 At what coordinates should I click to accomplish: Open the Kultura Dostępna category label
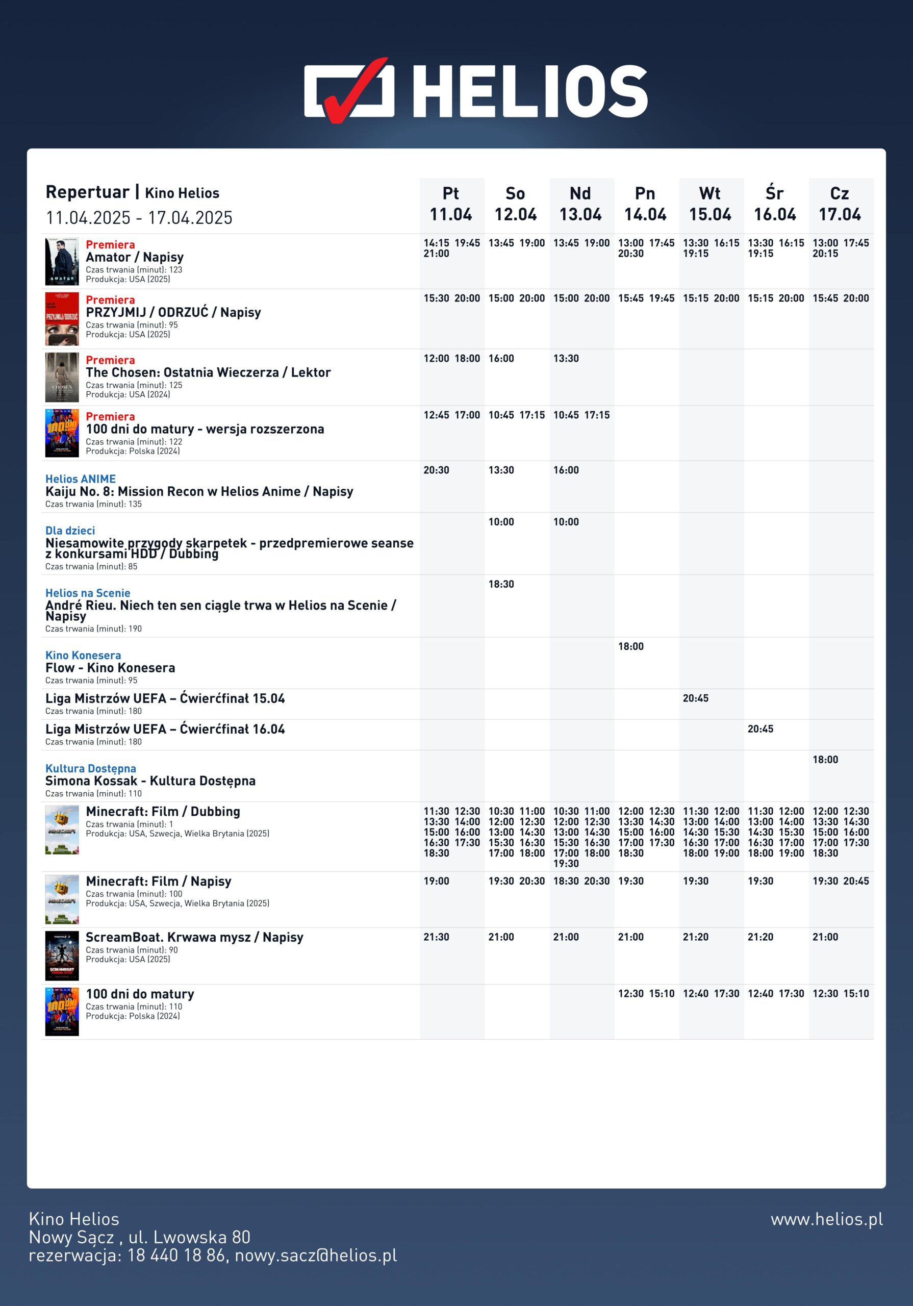pyautogui.click(x=90, y=768)
